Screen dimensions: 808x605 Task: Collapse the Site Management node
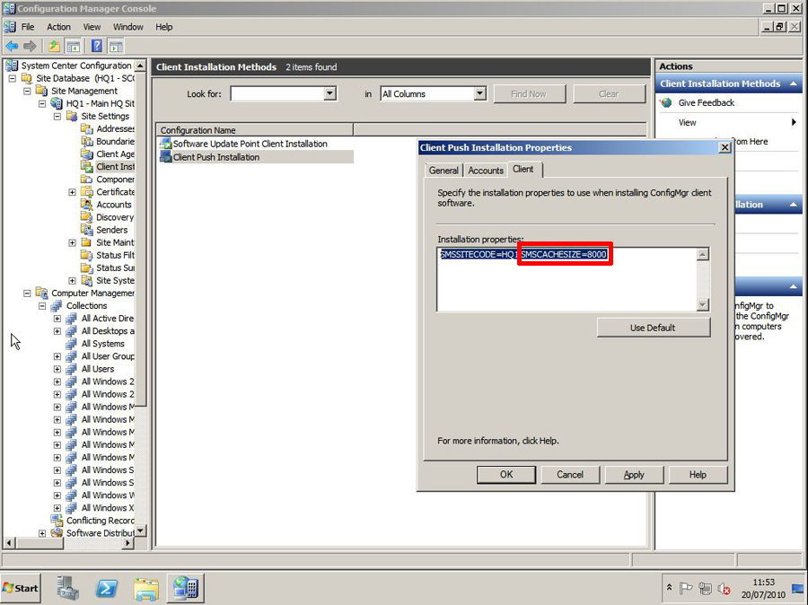click(x=27, y=91)
